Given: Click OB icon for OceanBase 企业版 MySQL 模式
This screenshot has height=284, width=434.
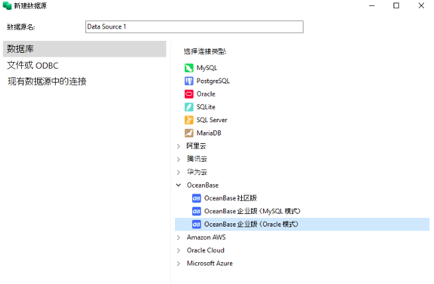Looking at the screenshot, I should 197,211.
